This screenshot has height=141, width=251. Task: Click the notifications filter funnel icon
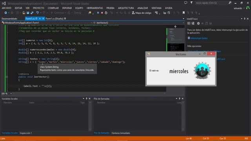pos(191,3)
